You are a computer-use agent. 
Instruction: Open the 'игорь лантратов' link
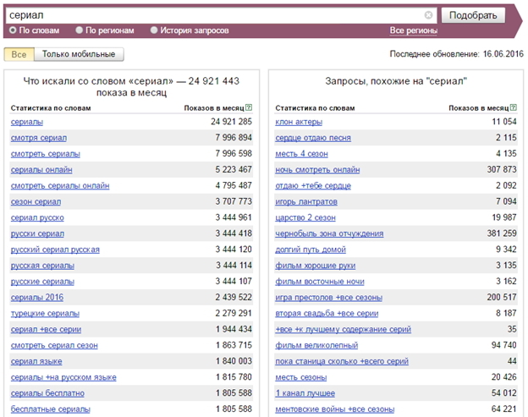306,201
